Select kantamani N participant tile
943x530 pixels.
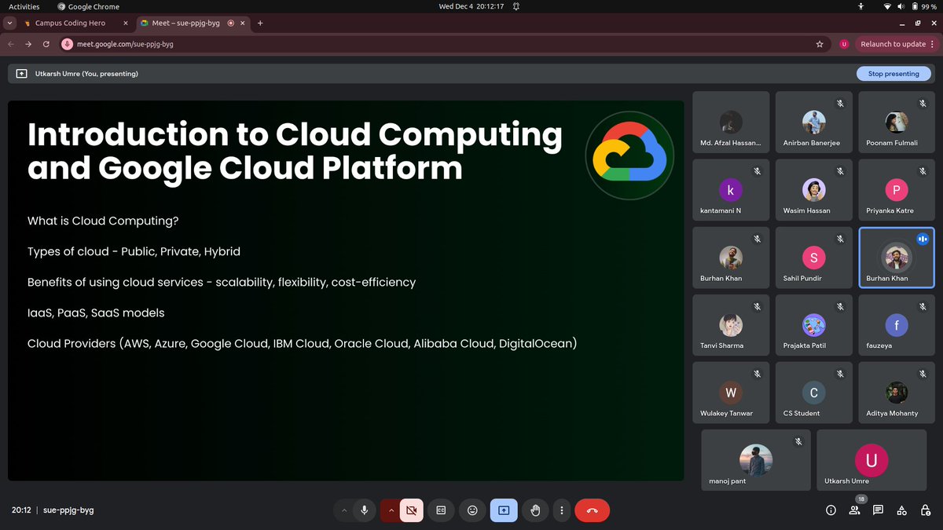pyautogui.click(x=731, y=190)
